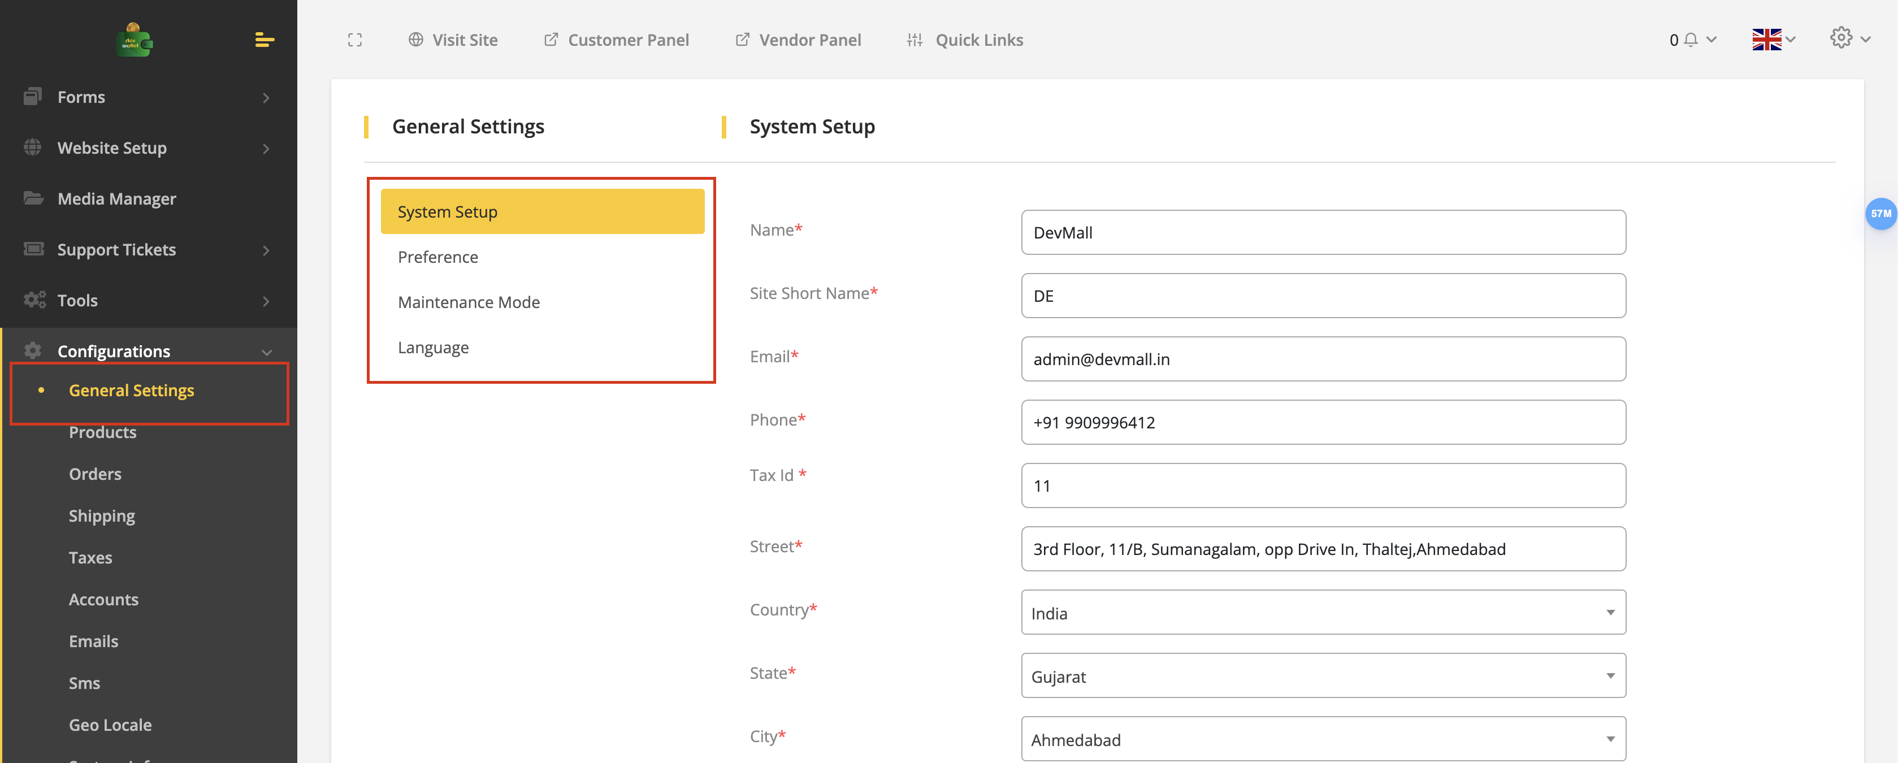Viewport: 1898px width, 763px height.
Task: Click the Configurations gear icon
Action: point(32,350)
